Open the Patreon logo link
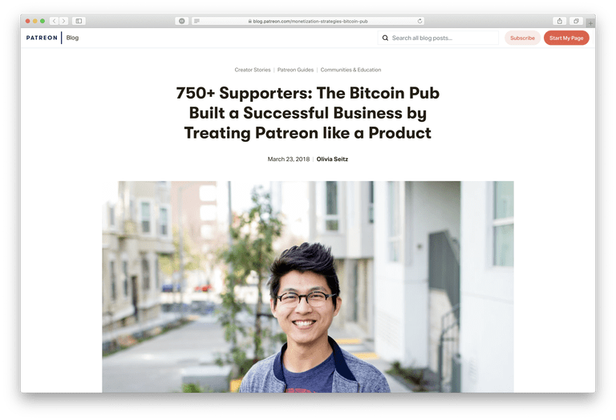This screenshot has height=420, width=616. [42, 38]
